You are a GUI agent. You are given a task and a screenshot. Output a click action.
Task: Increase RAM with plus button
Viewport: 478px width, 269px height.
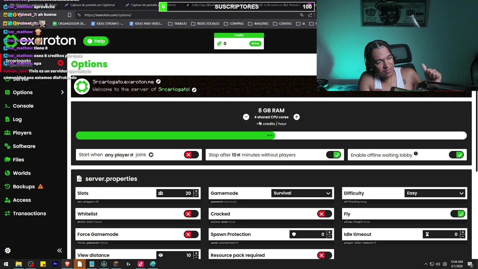[297, 117]
